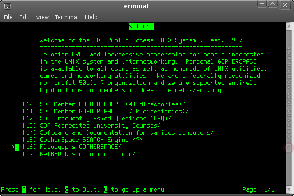Choose GopherSpace SEARCH Engine entry
Image resolution: width=294 pixels, height=196 pixels.
(x=83, y=140)
